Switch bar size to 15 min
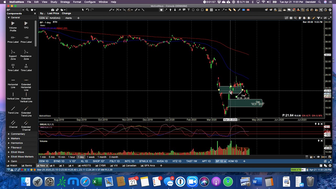The image size is (336, 189). pos(61,157)
